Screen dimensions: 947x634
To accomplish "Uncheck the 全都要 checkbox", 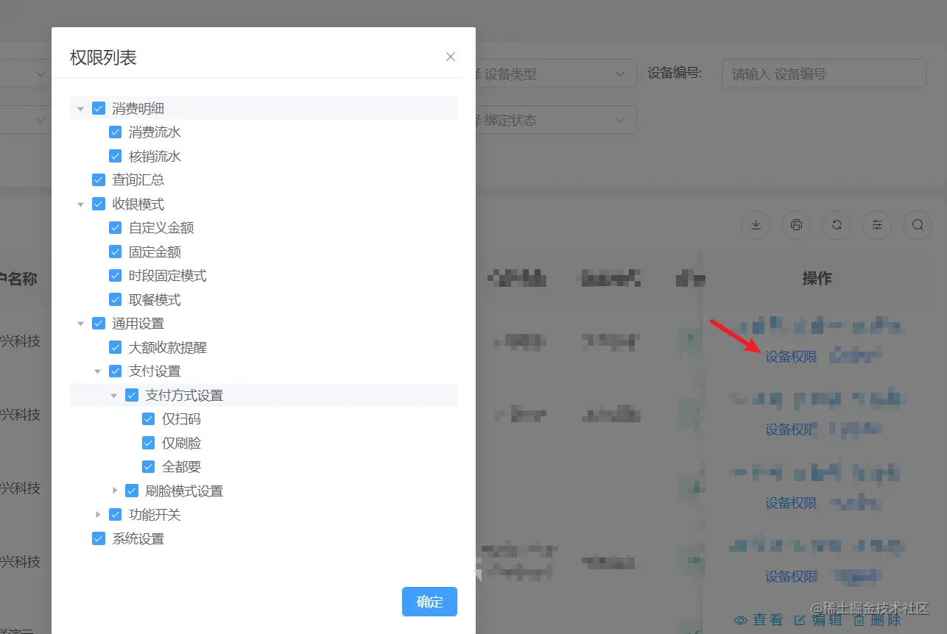I will pyautogui.click(x=148, y=466).
